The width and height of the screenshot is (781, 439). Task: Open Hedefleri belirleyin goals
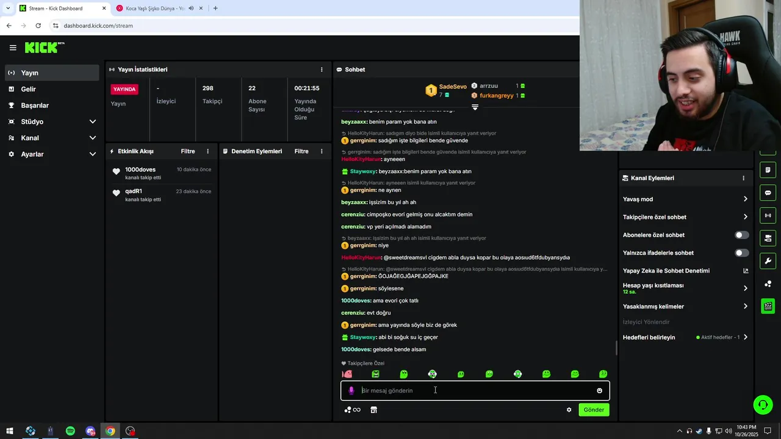(x=685, y=337)
